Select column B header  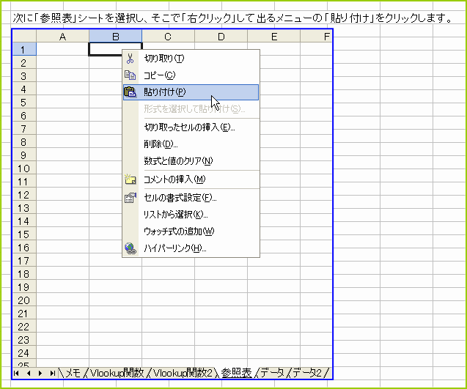pos(116,37)
